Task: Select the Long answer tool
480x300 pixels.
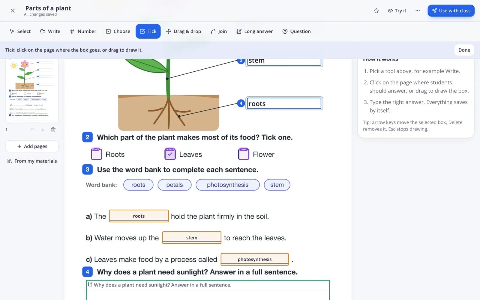Action: tap(254, 31)
